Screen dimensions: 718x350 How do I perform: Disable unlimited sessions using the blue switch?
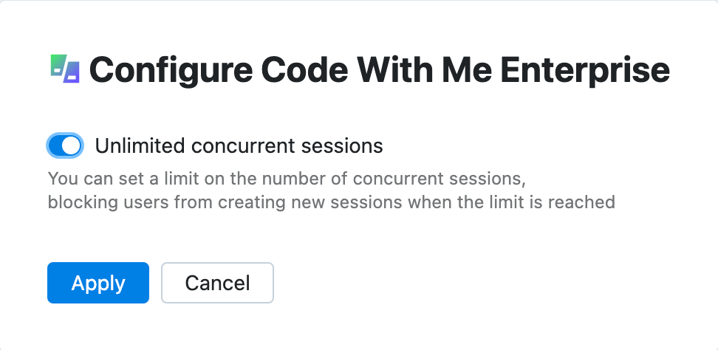coord(65,146)
